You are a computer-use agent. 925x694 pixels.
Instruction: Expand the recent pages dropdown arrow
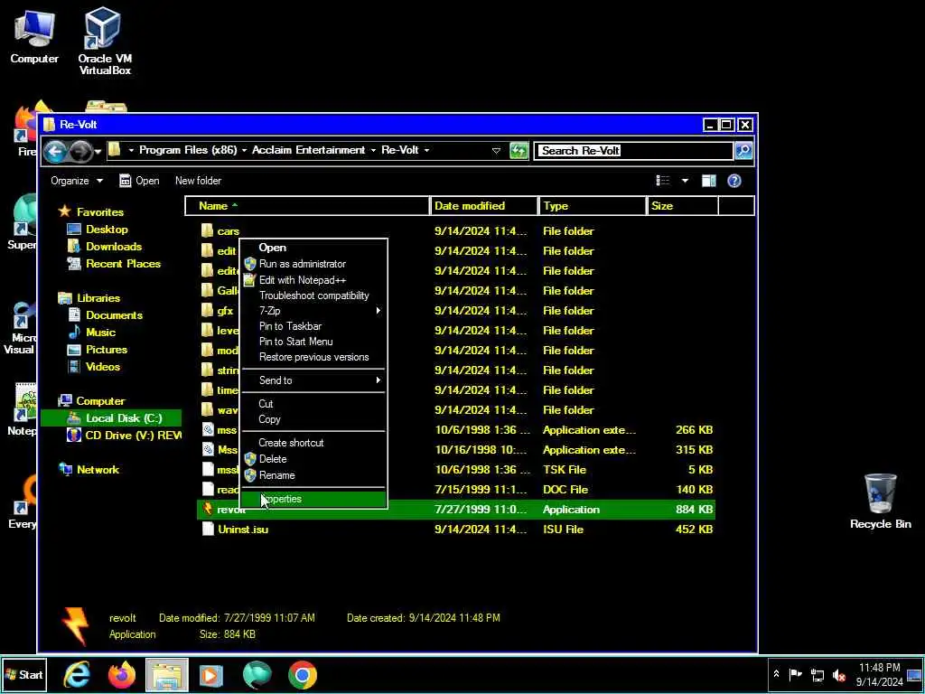click(x=98, y=152)
